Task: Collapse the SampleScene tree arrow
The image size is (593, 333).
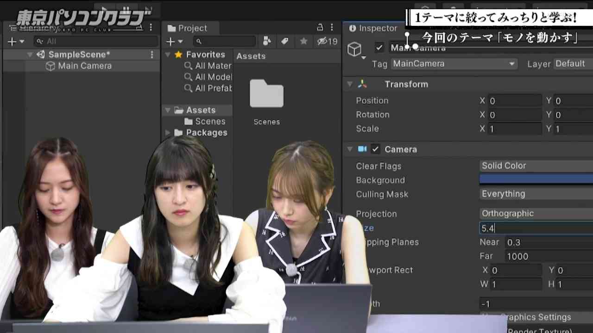Action: coord(30,55)
